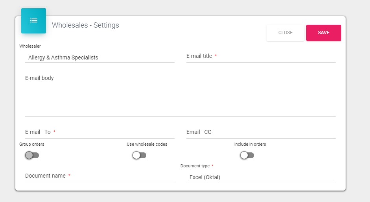This screenshot has width=370, height=202.
Task: Click the Use wholesale codes label
Action: point(147,145)
